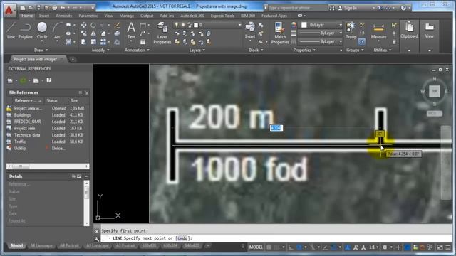Expand the Annotation panel
456x256 pixels.
click(137, 50)
